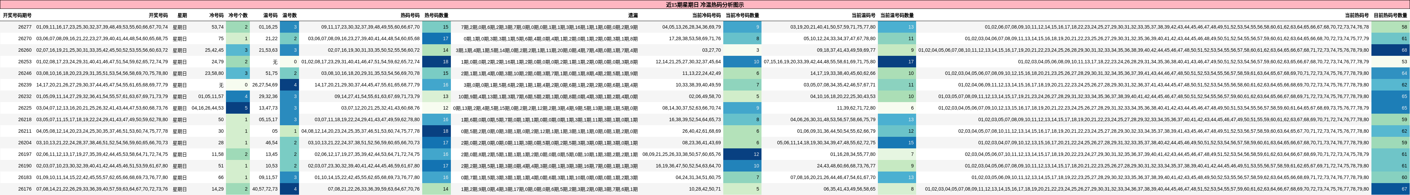Select the 热码号数量 column header
1410x195 pixels.
pyautogui.click(x=436, y=15)
